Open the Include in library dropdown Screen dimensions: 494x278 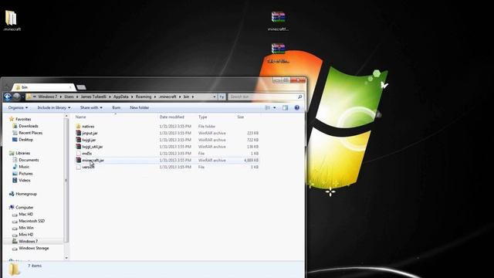coord(54,108)
